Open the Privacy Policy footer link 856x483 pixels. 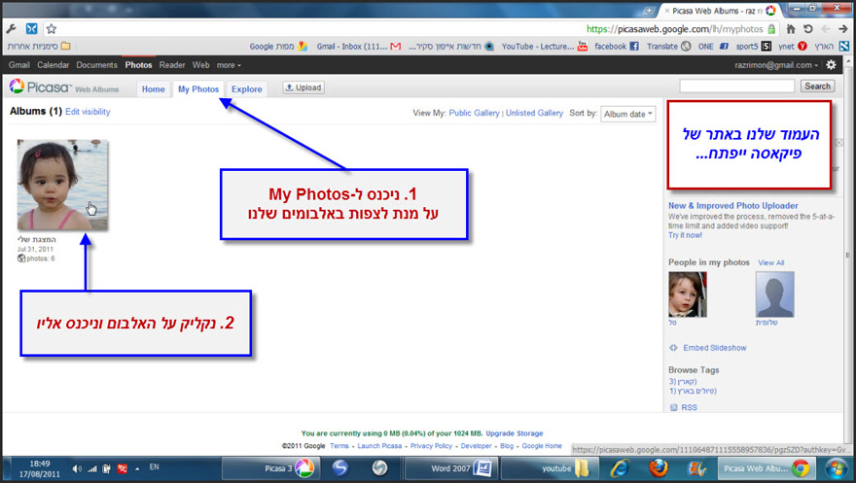point(431,446)
